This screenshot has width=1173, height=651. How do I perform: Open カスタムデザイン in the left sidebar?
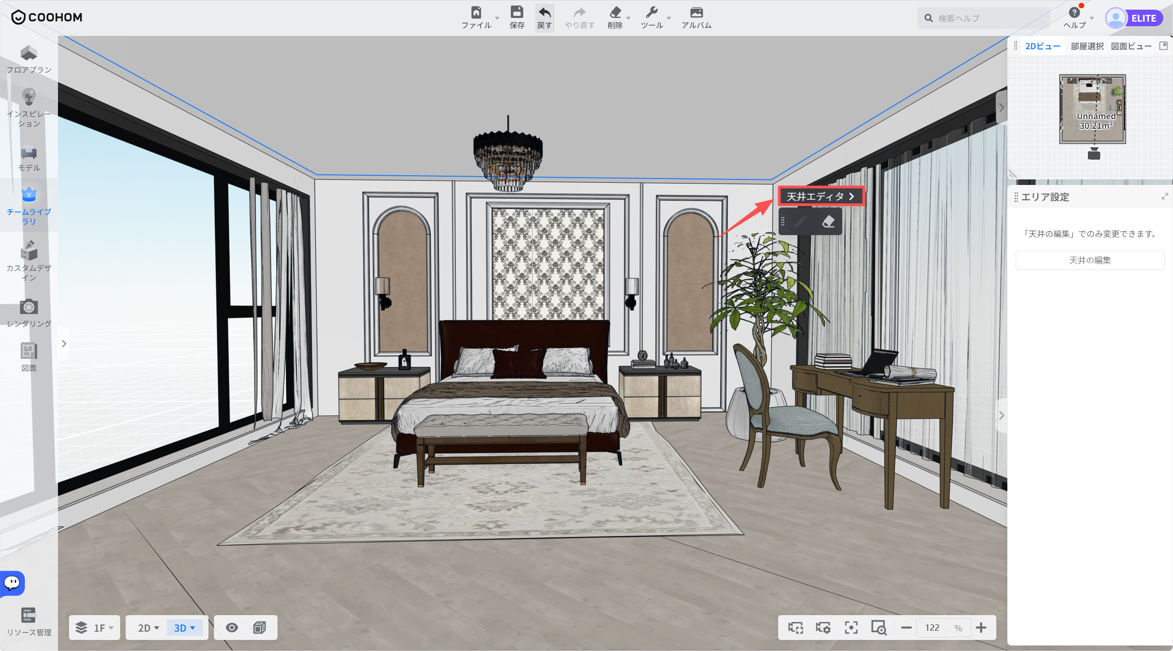29,261
